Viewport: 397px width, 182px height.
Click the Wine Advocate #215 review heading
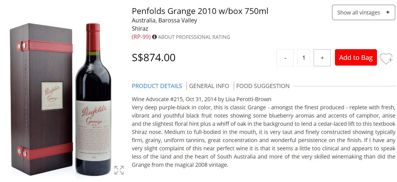pos(201,99)
